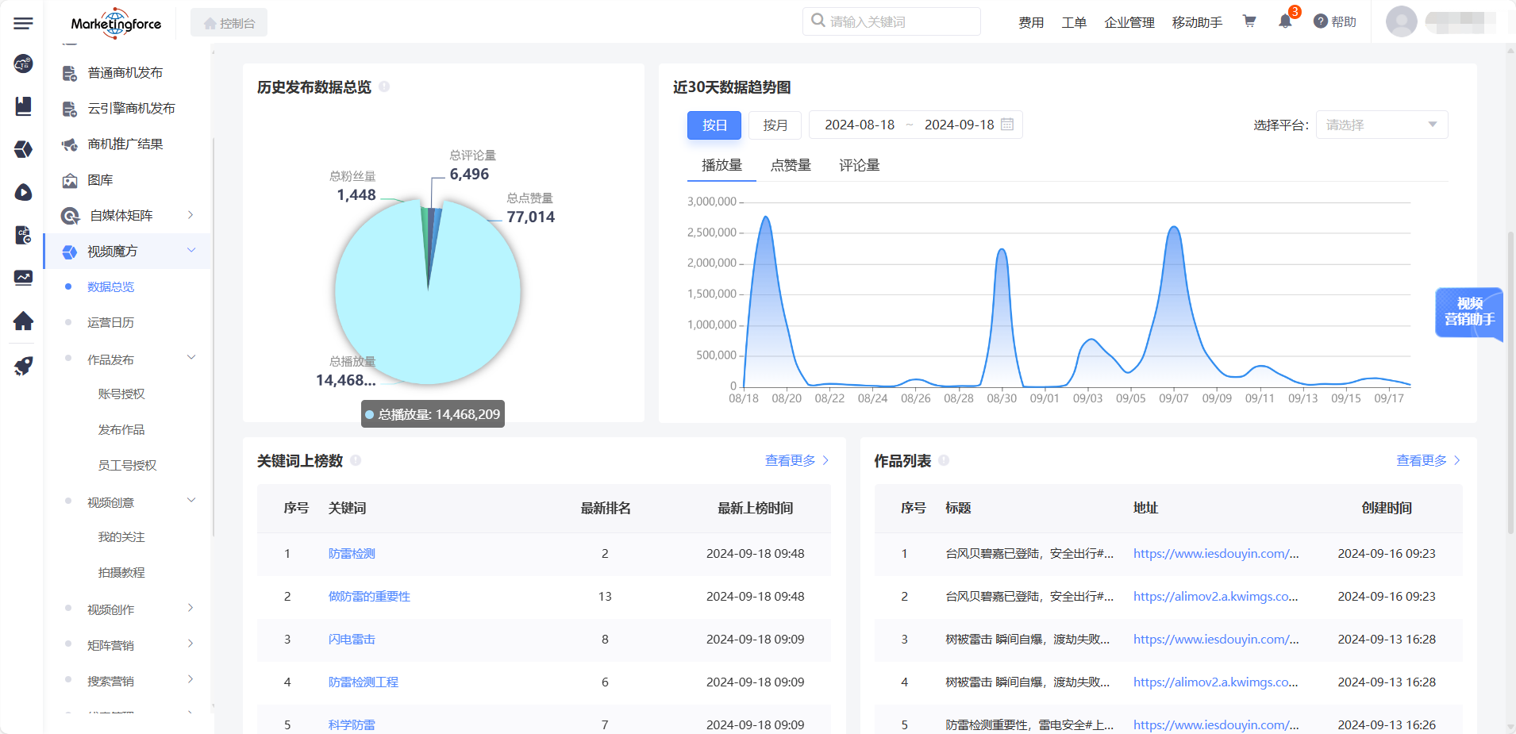Click 查看更多 in 关键词上榜数 panel
Image resolution: width=1516 pixels, height=734 pixels.
click(796, 460)
